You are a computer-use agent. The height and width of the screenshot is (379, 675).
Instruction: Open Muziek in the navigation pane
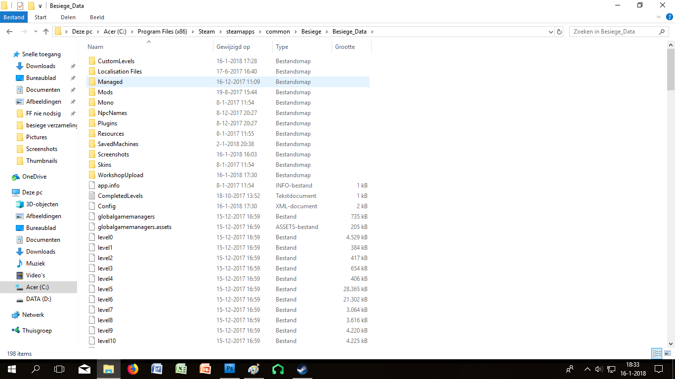point(36,264)
